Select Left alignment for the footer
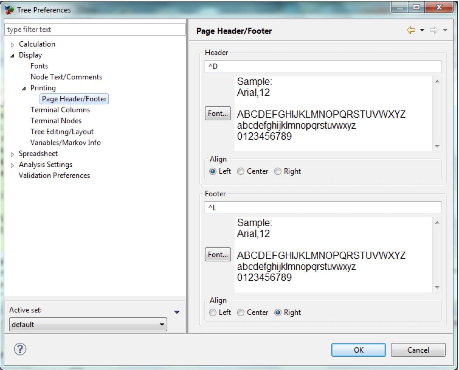Image resolution: width=459 pixels, height=370 pixels. (x=213, y=313)
